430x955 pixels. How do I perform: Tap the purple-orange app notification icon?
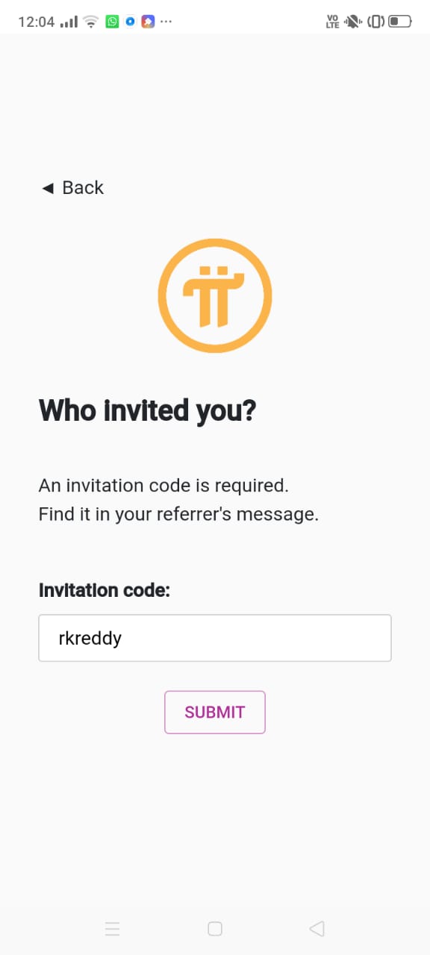click(x=148, y=22)
